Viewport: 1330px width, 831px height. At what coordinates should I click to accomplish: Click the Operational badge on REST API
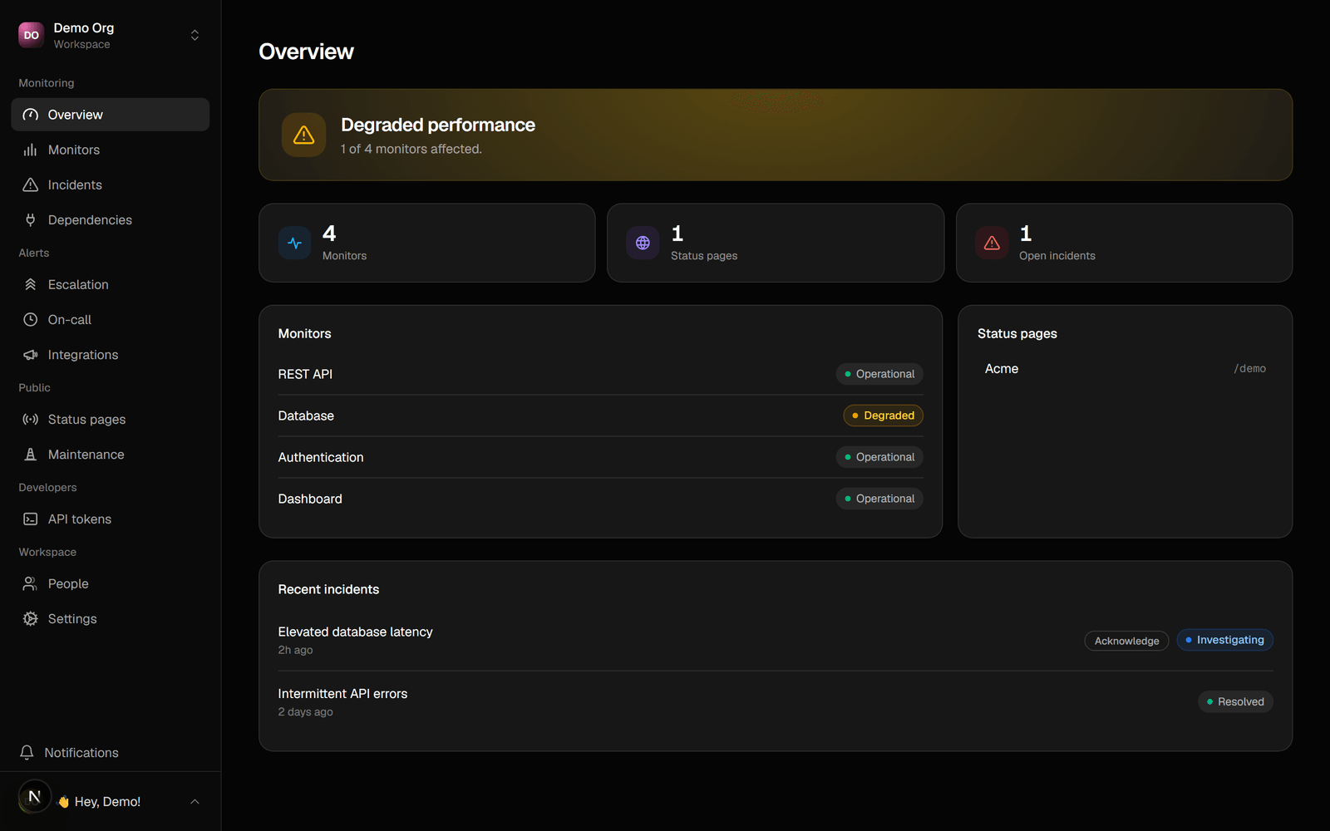pos(879,374)
